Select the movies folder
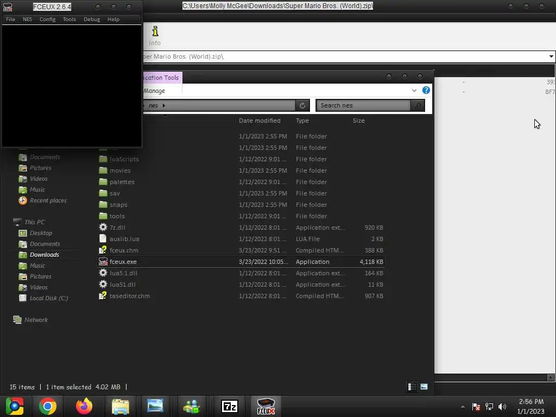556x417 pixels. (x=120, y=170)
